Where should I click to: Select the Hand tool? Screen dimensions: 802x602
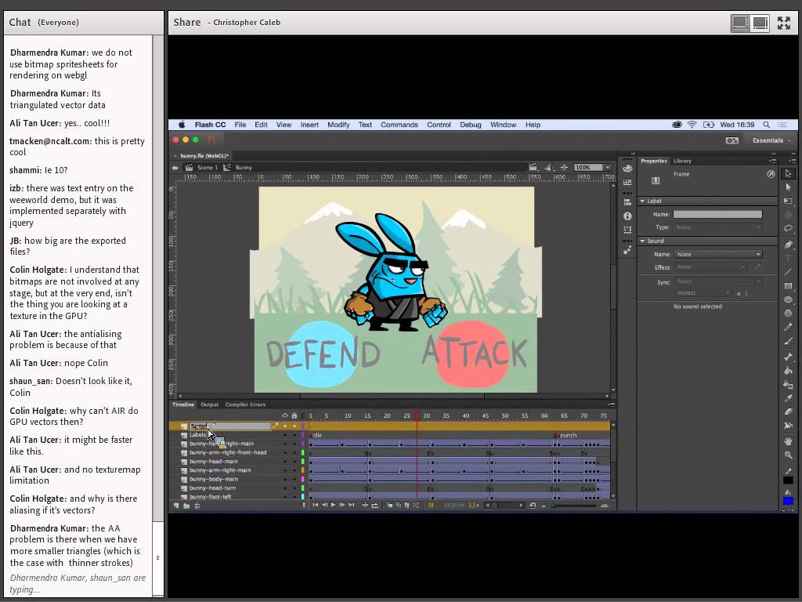coord(788,441)
